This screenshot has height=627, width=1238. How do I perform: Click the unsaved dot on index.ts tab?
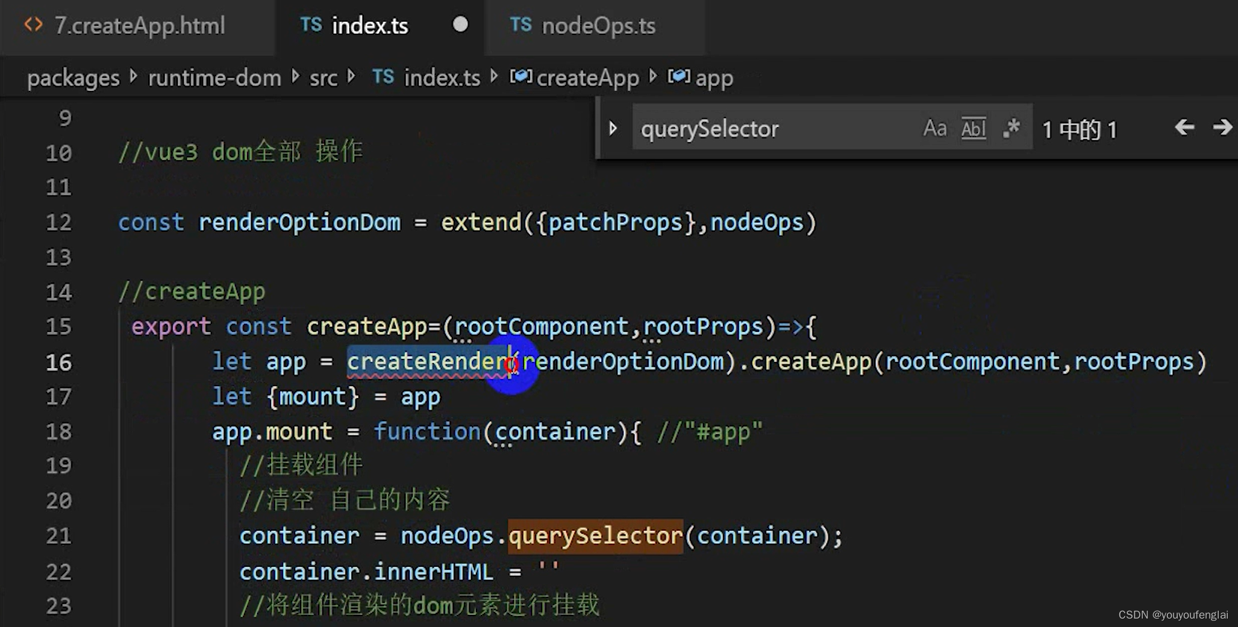tap(460, 24)
